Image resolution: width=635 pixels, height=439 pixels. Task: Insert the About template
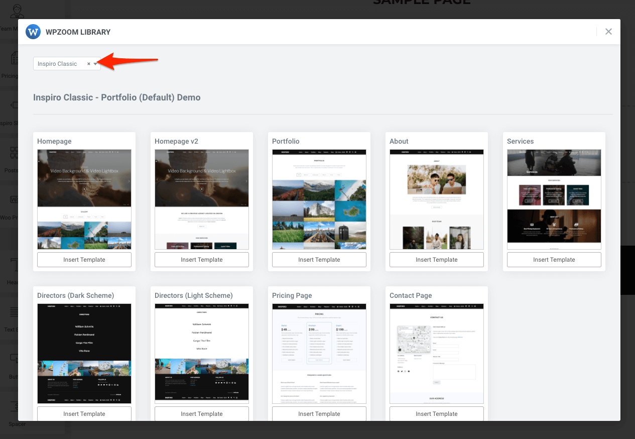[437, 260]
